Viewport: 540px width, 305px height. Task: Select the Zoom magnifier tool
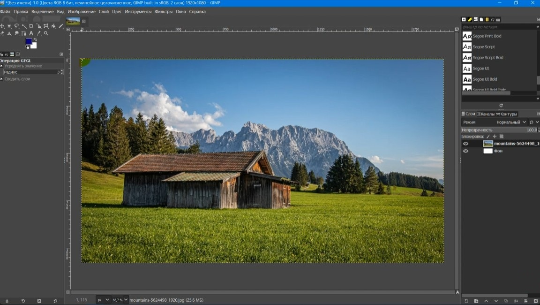(x=46, y=33)
